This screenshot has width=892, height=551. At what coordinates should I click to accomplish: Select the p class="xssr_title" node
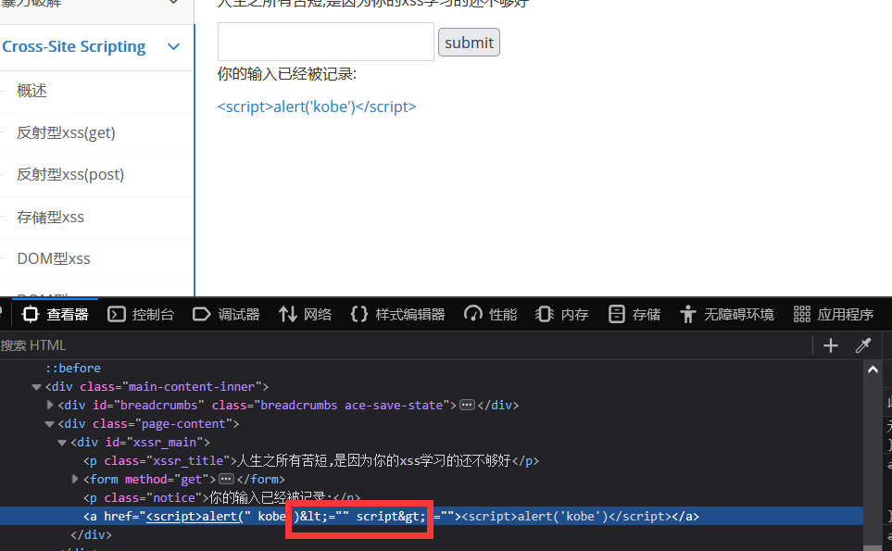click(311, 461)
